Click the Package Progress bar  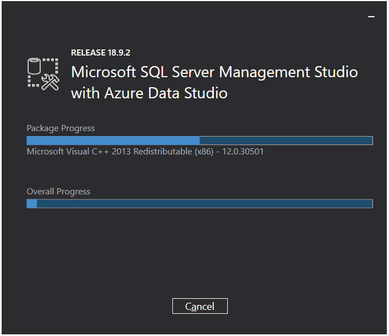[x=199, y=141]
